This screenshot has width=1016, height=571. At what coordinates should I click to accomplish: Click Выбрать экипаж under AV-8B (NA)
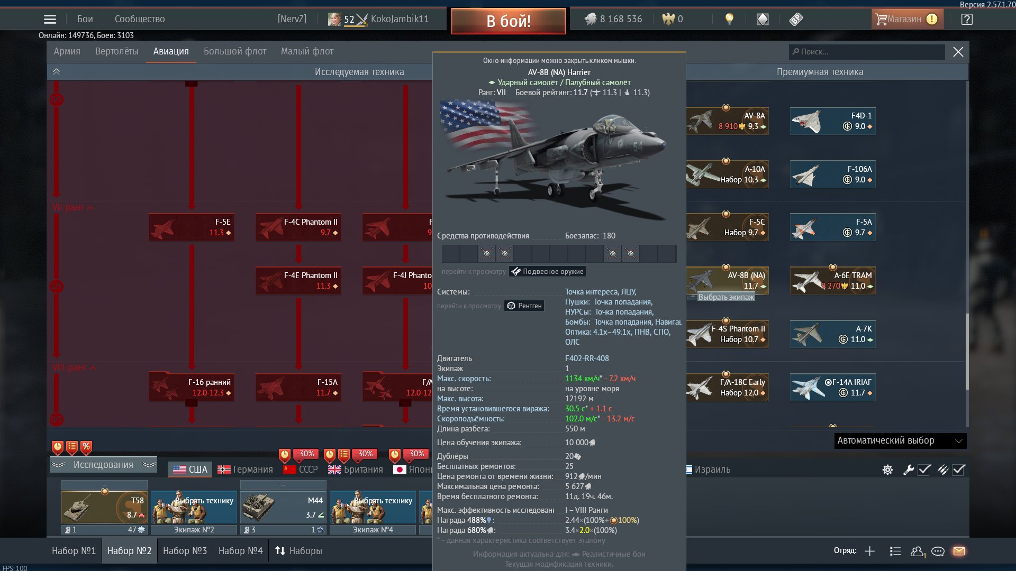(x=726, y=297)
